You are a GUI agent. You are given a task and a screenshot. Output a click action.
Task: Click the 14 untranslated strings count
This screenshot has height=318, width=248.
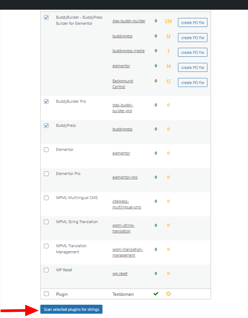click(x=168, y=66)
